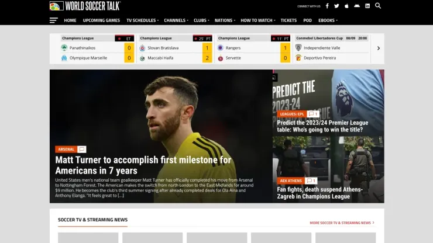Screen dimensions: 433x243
Task: Go to Upcoming Games page
Action: [x=101, y=20]
